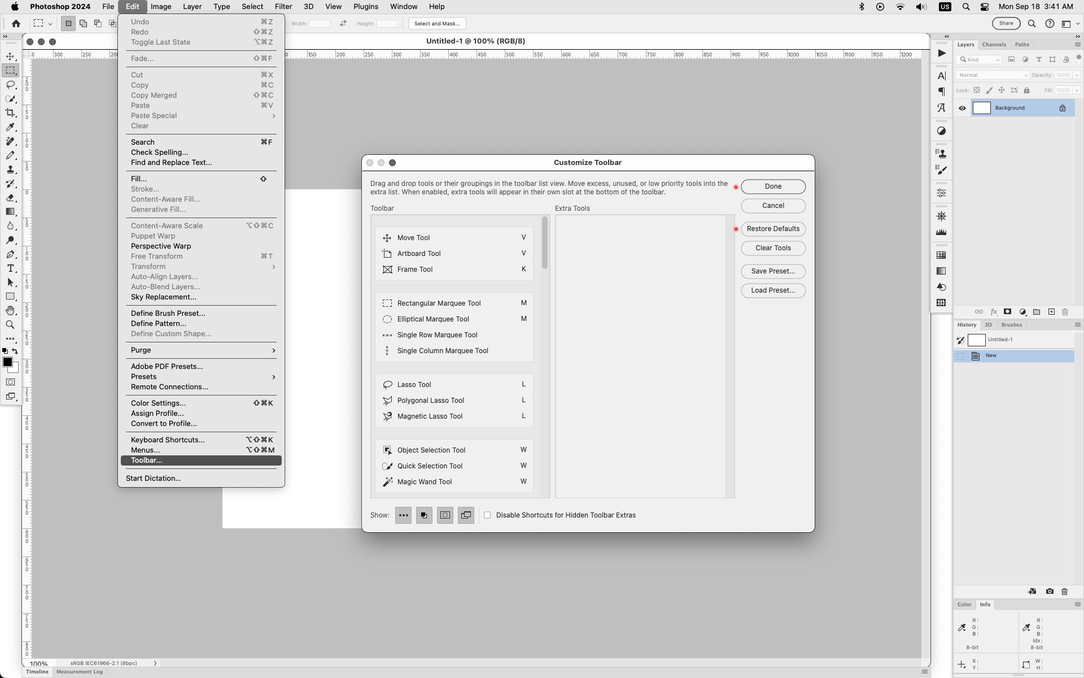Switch to the Channels tab
Viewport: 1084px width, 678px height.
[x=993, y=44]
